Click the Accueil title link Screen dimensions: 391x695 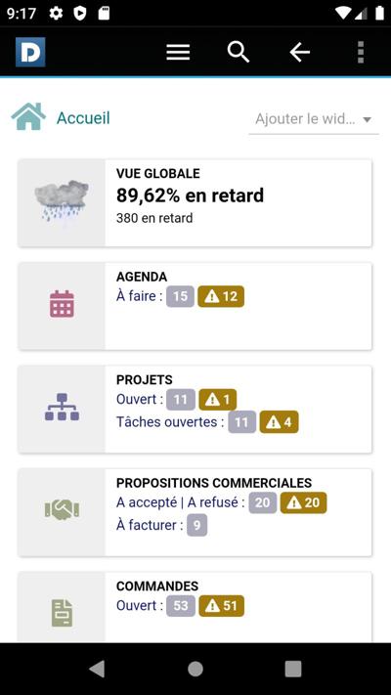(83, 118)
